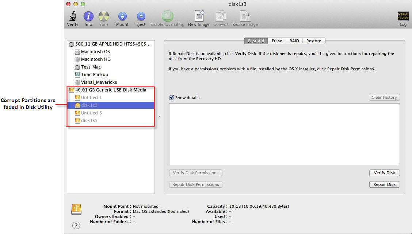Click the Macintosh HD drive icon
Image resolution: width=412 pixels, height=234 pixels.
[x=77, y=59]
